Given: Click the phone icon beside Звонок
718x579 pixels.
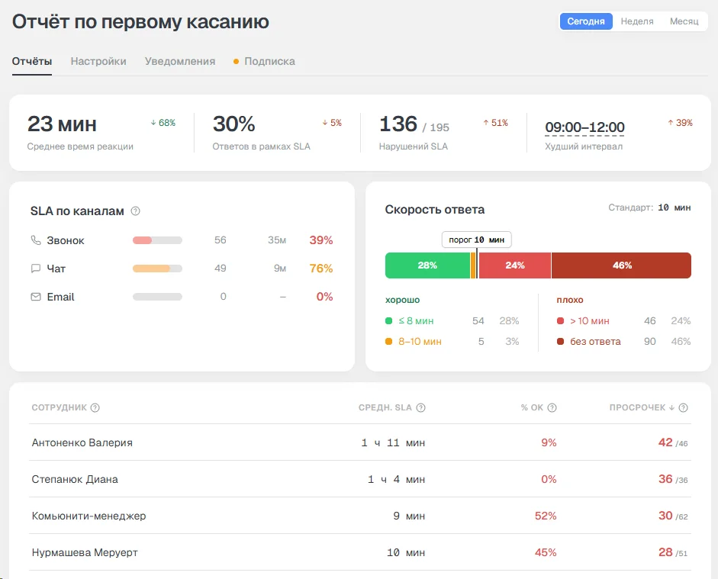Looking at the screenshot, I should pos(36,240).
